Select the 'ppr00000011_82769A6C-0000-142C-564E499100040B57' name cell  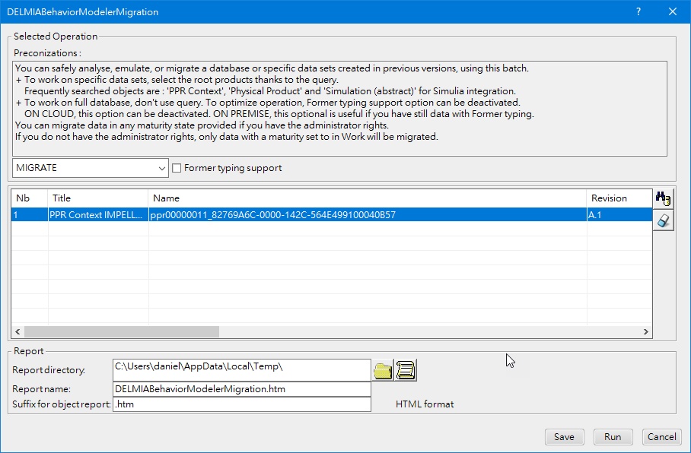point(368,215)
